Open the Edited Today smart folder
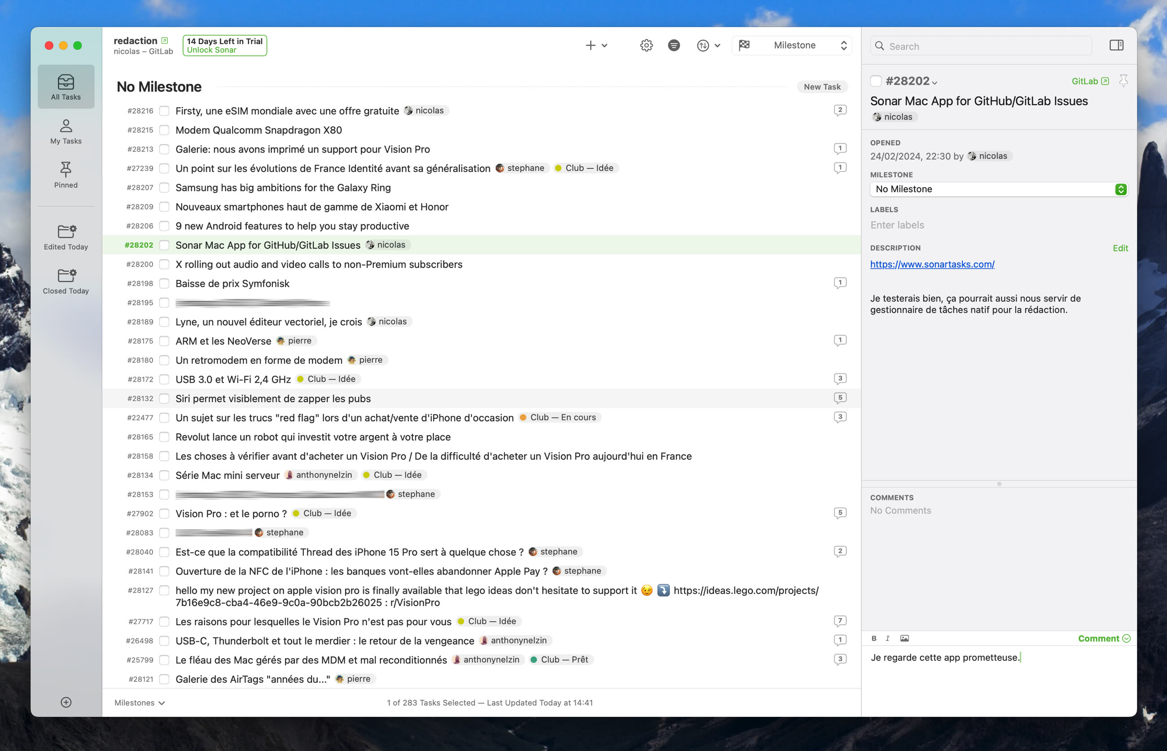Image resolution: width=1167 pixels, height=751 pixels. pos(66,237)
